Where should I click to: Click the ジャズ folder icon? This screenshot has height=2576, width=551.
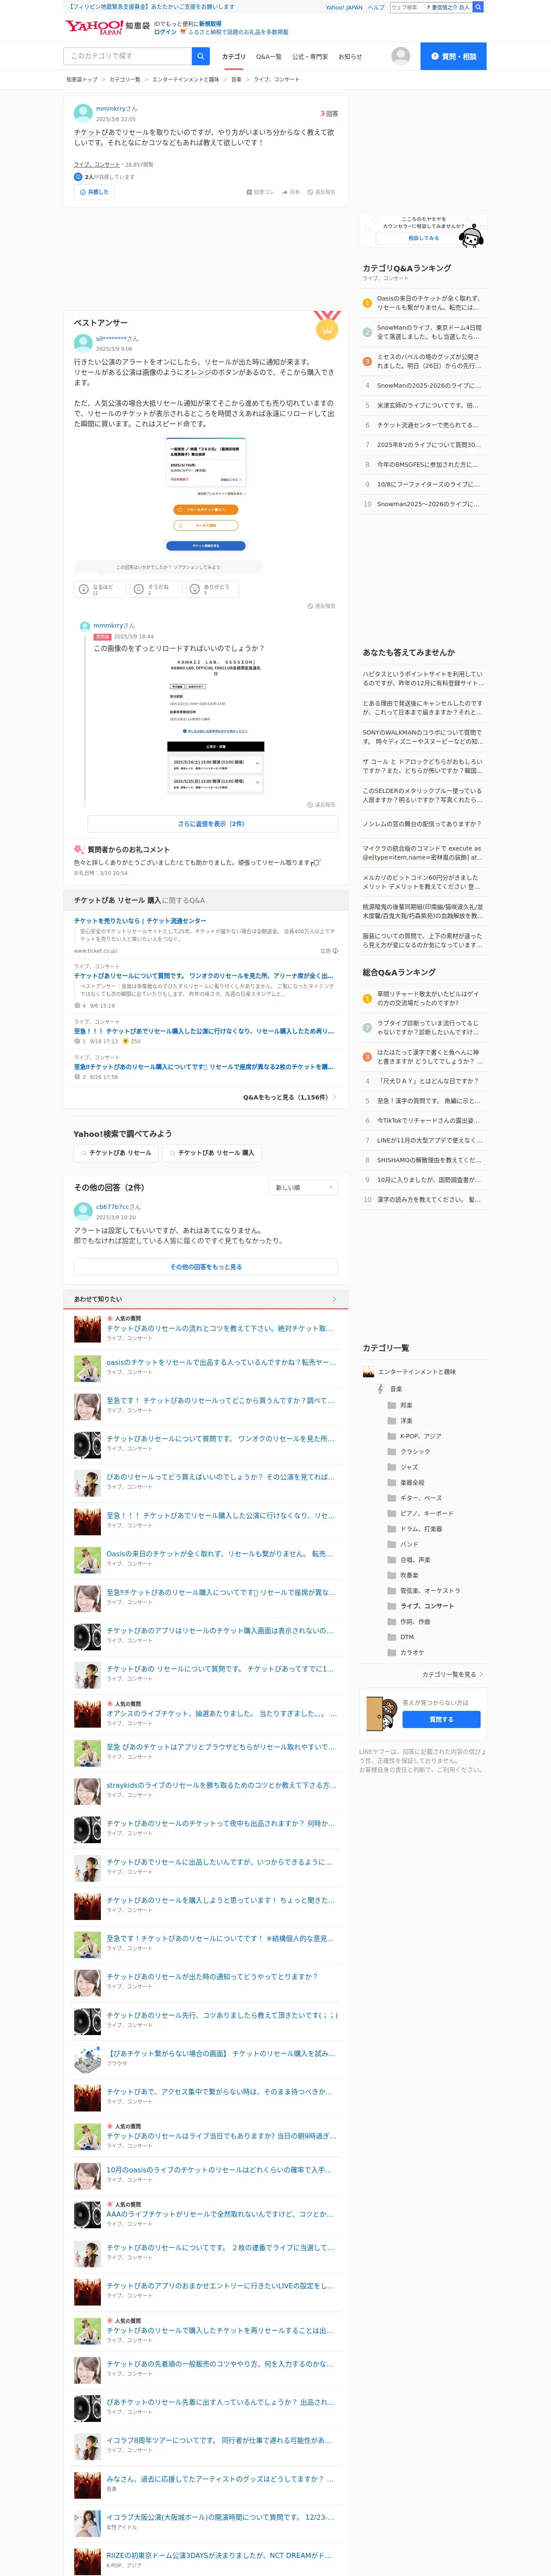[392, 1467]
